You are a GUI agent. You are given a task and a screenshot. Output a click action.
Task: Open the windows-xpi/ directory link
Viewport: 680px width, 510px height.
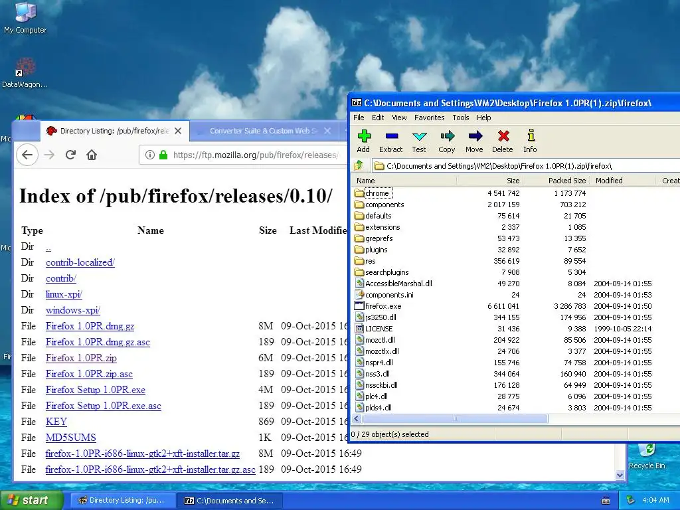(x=73, y=310)
